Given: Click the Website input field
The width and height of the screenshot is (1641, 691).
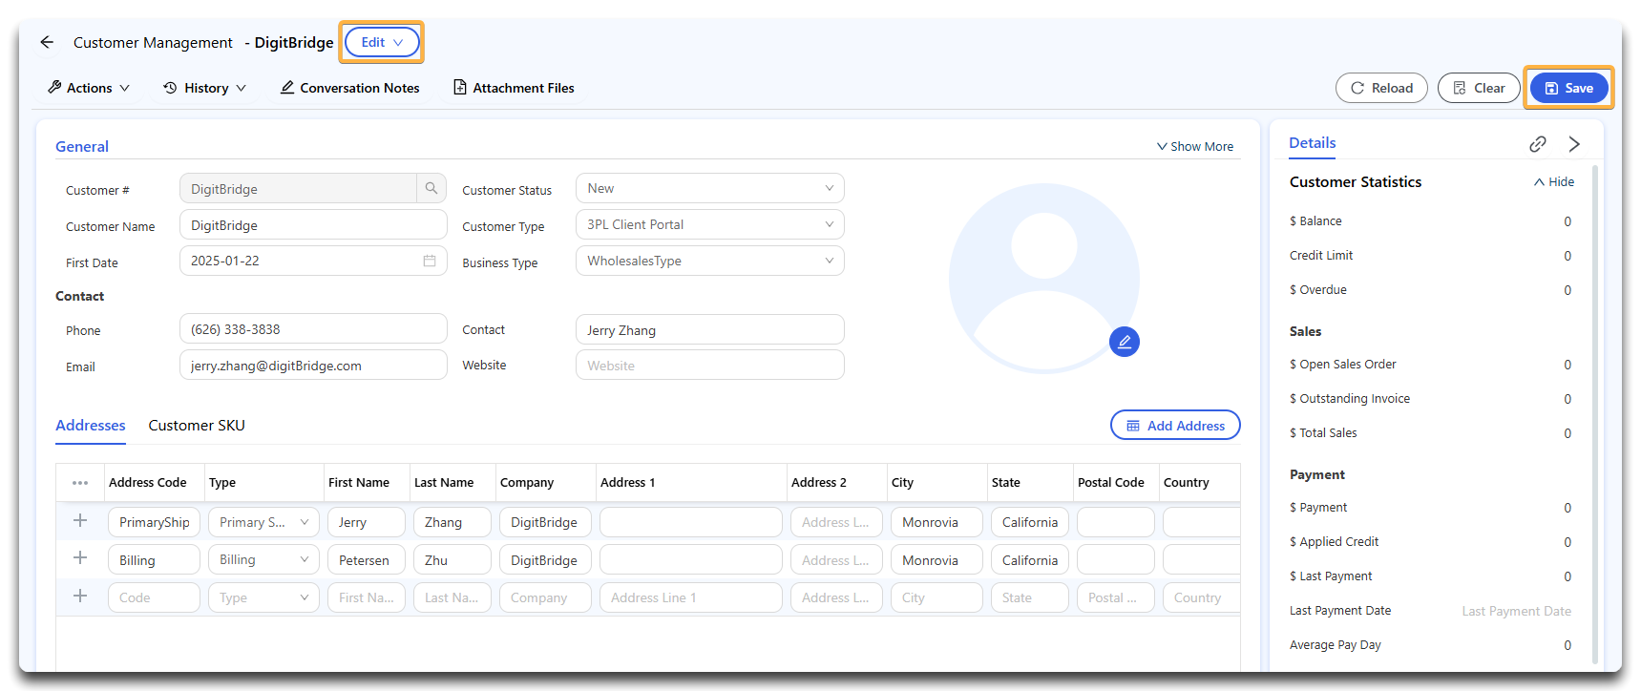Looking at the screenshot, I should coord(710,366).
